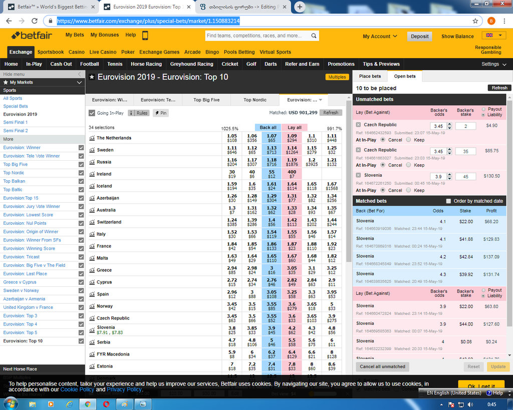Click the Slovenia backer's stake field
The image size is (513, 410).
[465, 177]
